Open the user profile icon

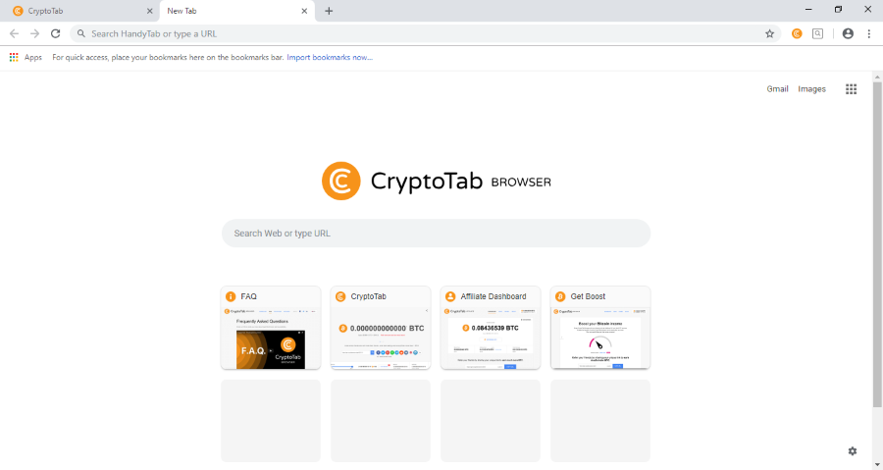(x=848, y=33)
